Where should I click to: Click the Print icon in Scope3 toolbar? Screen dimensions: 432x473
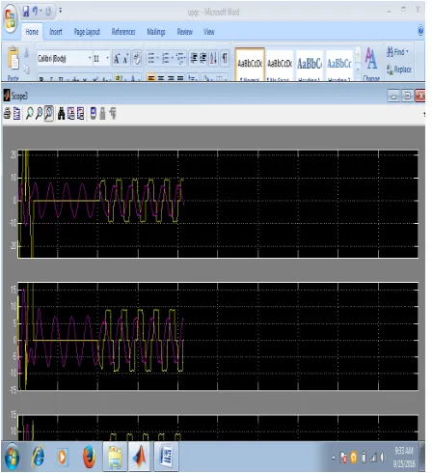click(7, 114)
